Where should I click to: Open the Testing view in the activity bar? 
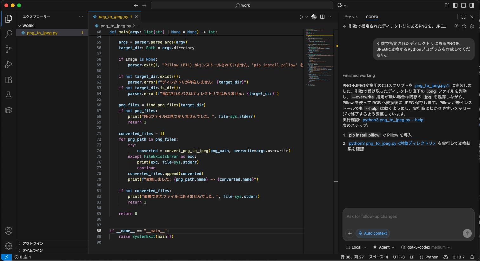point(9,95)
